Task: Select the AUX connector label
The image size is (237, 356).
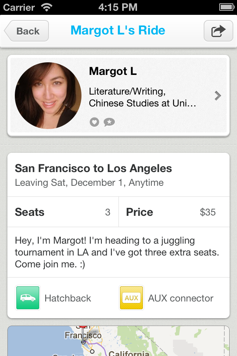Action: (181, 298)
